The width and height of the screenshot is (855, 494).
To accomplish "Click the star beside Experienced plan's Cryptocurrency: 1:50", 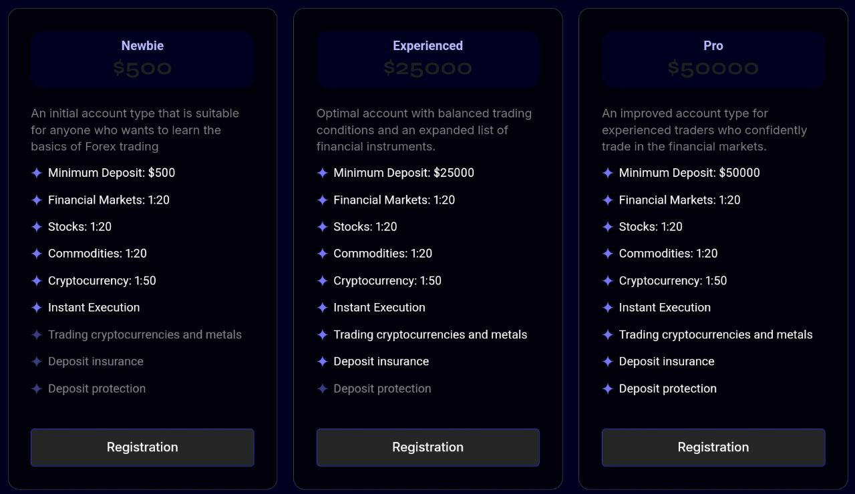I will (x=322, y=281).
